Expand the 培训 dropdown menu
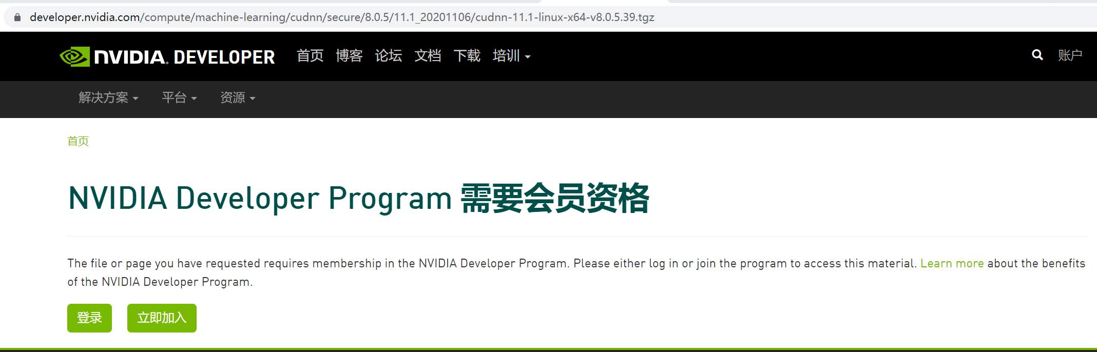1097x352 pixels. pyautogui.click(x=511, y=55)
